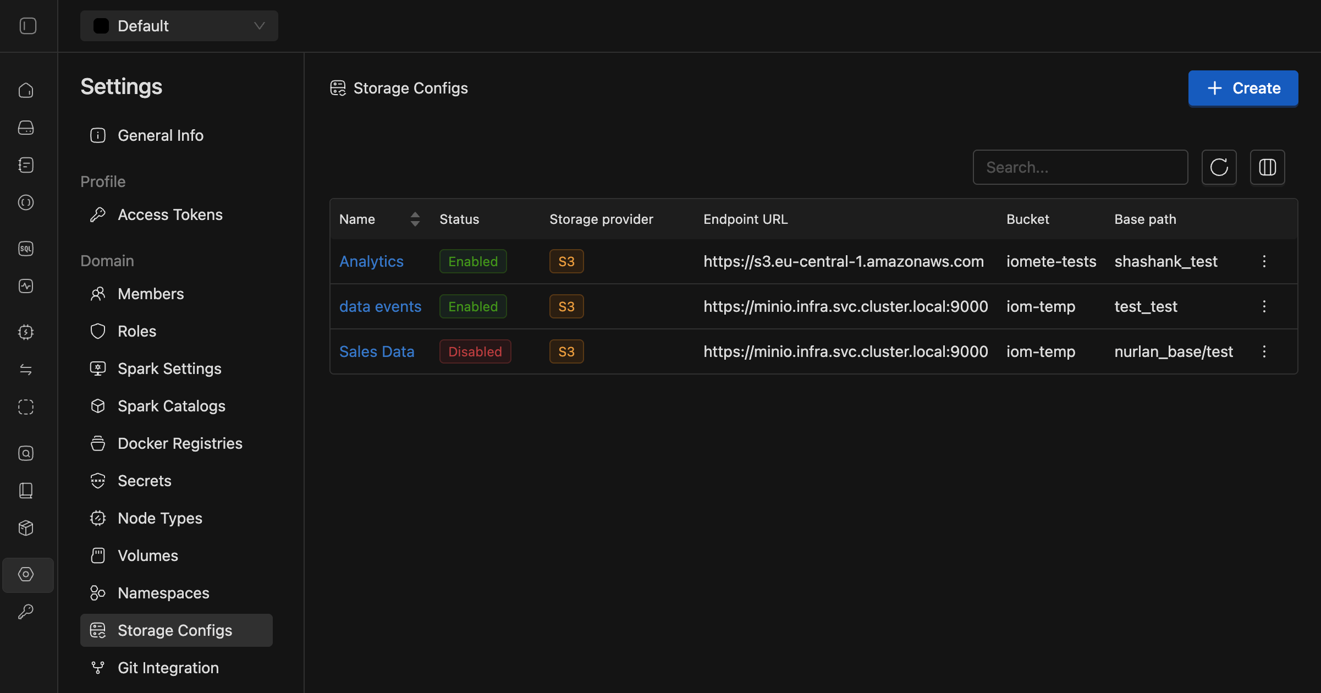The width and height of the screenshot is (1321, 693).
Task: Click the S3 provider tag in Sales Data row
Action: click(566, 351)
